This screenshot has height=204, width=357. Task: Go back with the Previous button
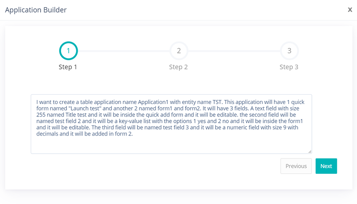[296, 166]
